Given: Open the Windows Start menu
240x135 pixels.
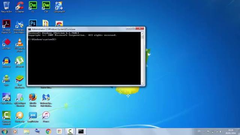Looking at the screenshot, I should pos(5,132).
